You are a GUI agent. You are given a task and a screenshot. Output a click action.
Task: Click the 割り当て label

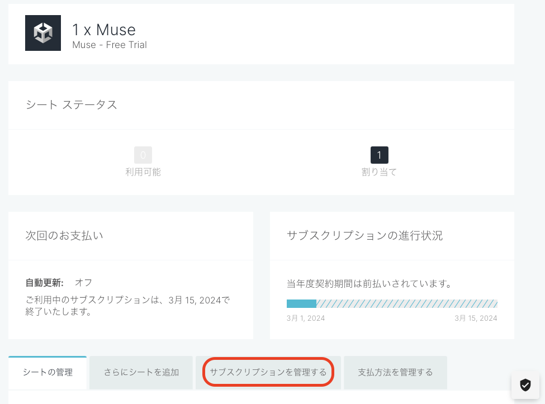click(x=379, y=172)
